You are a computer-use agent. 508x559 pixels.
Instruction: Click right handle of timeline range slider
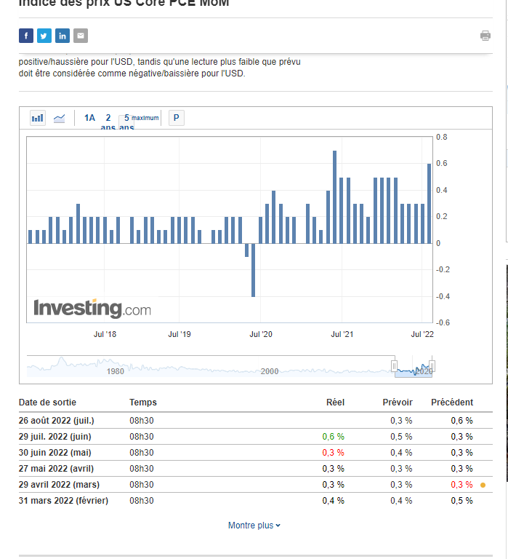click(x=432, y=365)
